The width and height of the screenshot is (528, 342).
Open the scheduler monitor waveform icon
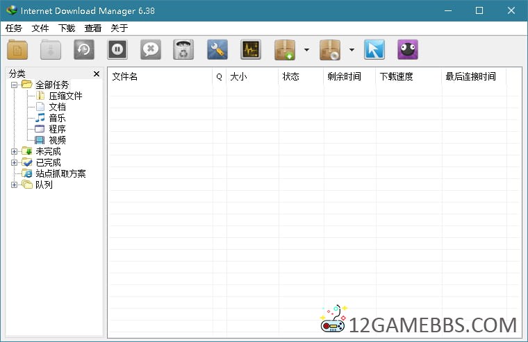pyautogui.click(x=251, y=50)
